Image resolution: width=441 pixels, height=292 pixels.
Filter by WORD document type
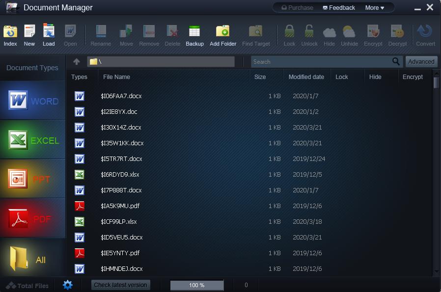click(32, 100)
